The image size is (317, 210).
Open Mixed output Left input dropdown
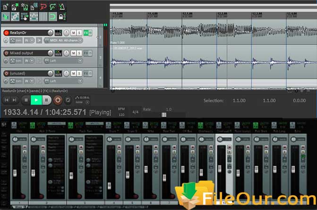(x=63, y=61)
